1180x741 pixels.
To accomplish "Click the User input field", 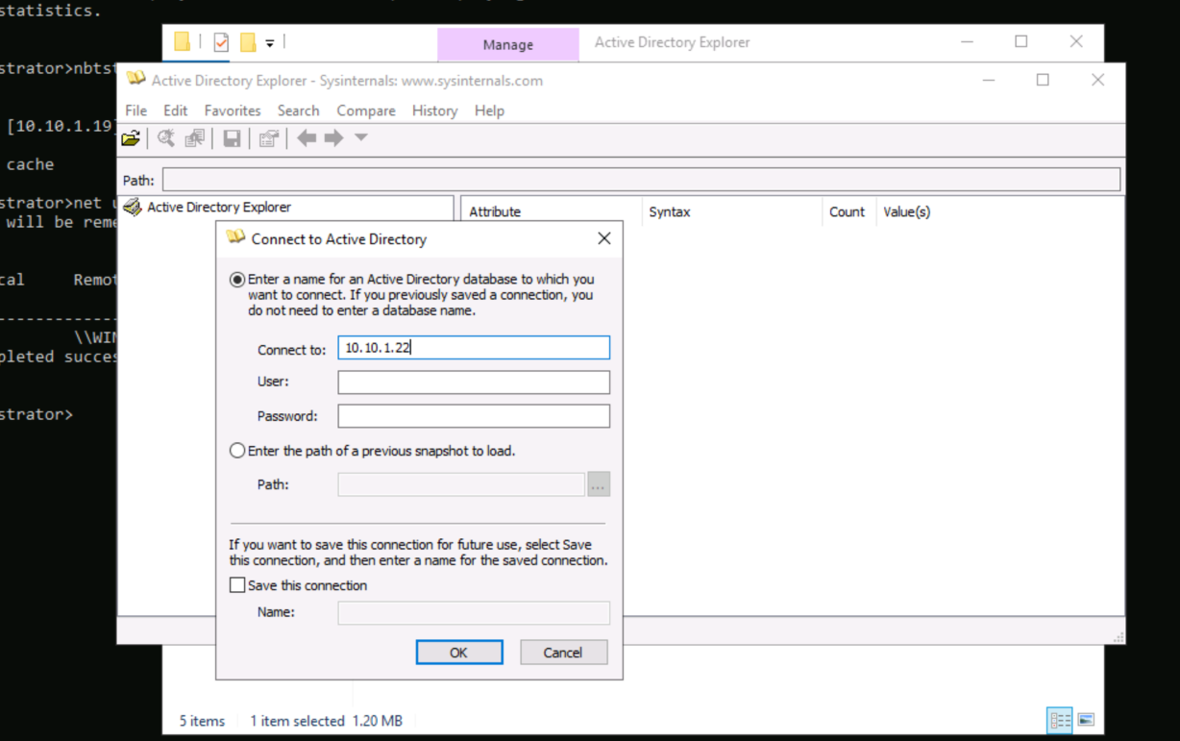I will coord(474,383).
